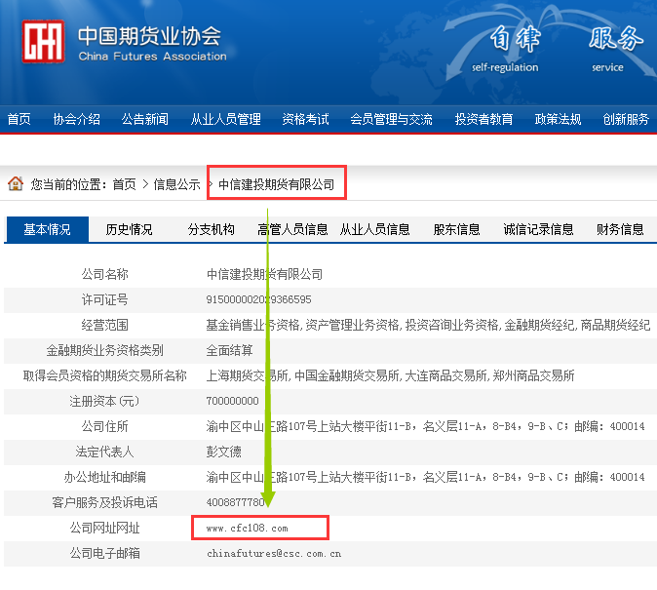Click the 经营范围 business scope value text
657x590 pixels.
(x=428, y=325)
